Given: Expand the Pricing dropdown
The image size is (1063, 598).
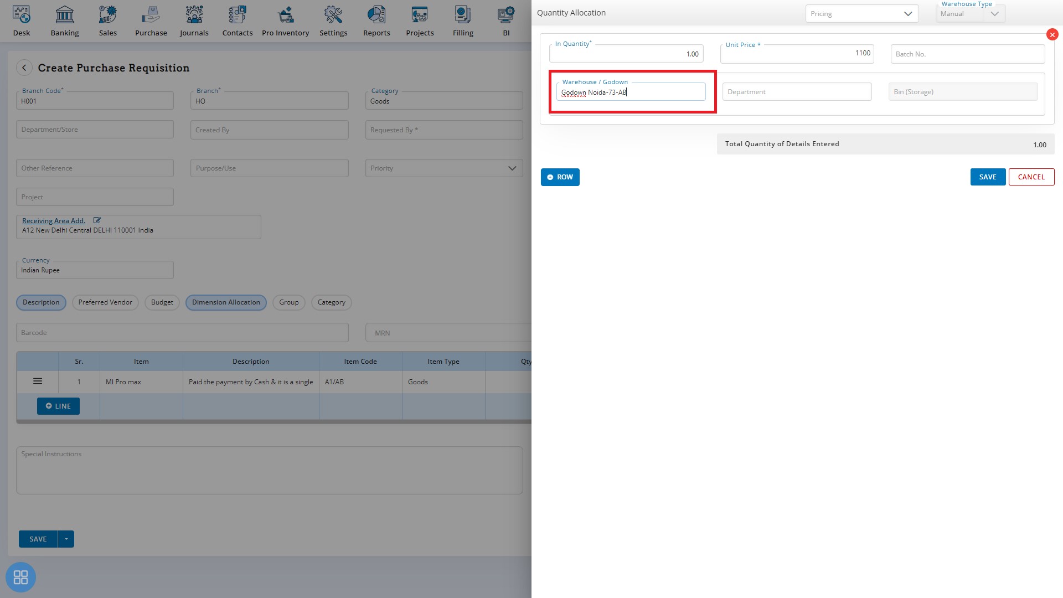Looking at the screenshot, I should click(x=862, y=14).
